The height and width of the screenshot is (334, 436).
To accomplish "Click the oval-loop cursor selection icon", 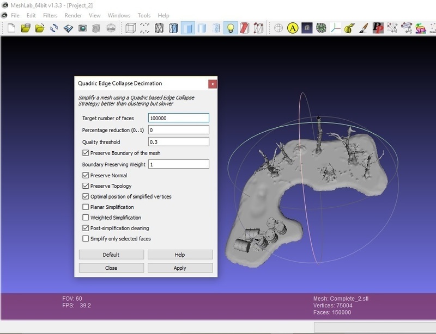I will (x=407, y=28).
